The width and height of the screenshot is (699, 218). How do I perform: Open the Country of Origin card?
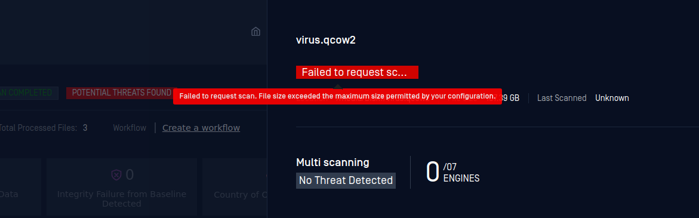pos(235,187)
